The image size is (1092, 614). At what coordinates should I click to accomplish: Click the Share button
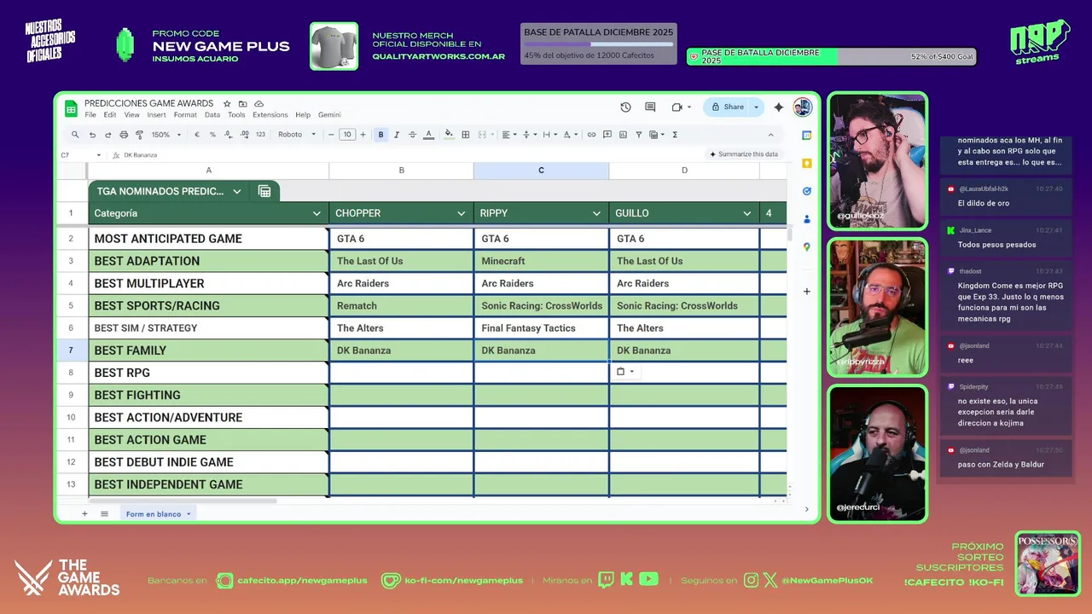pyautogui.click(x=726, y=107)
